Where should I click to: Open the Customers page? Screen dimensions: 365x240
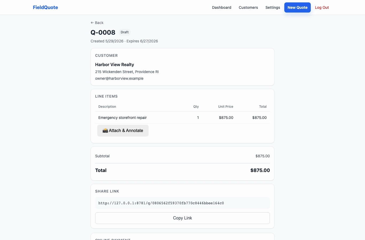point(248,7)
